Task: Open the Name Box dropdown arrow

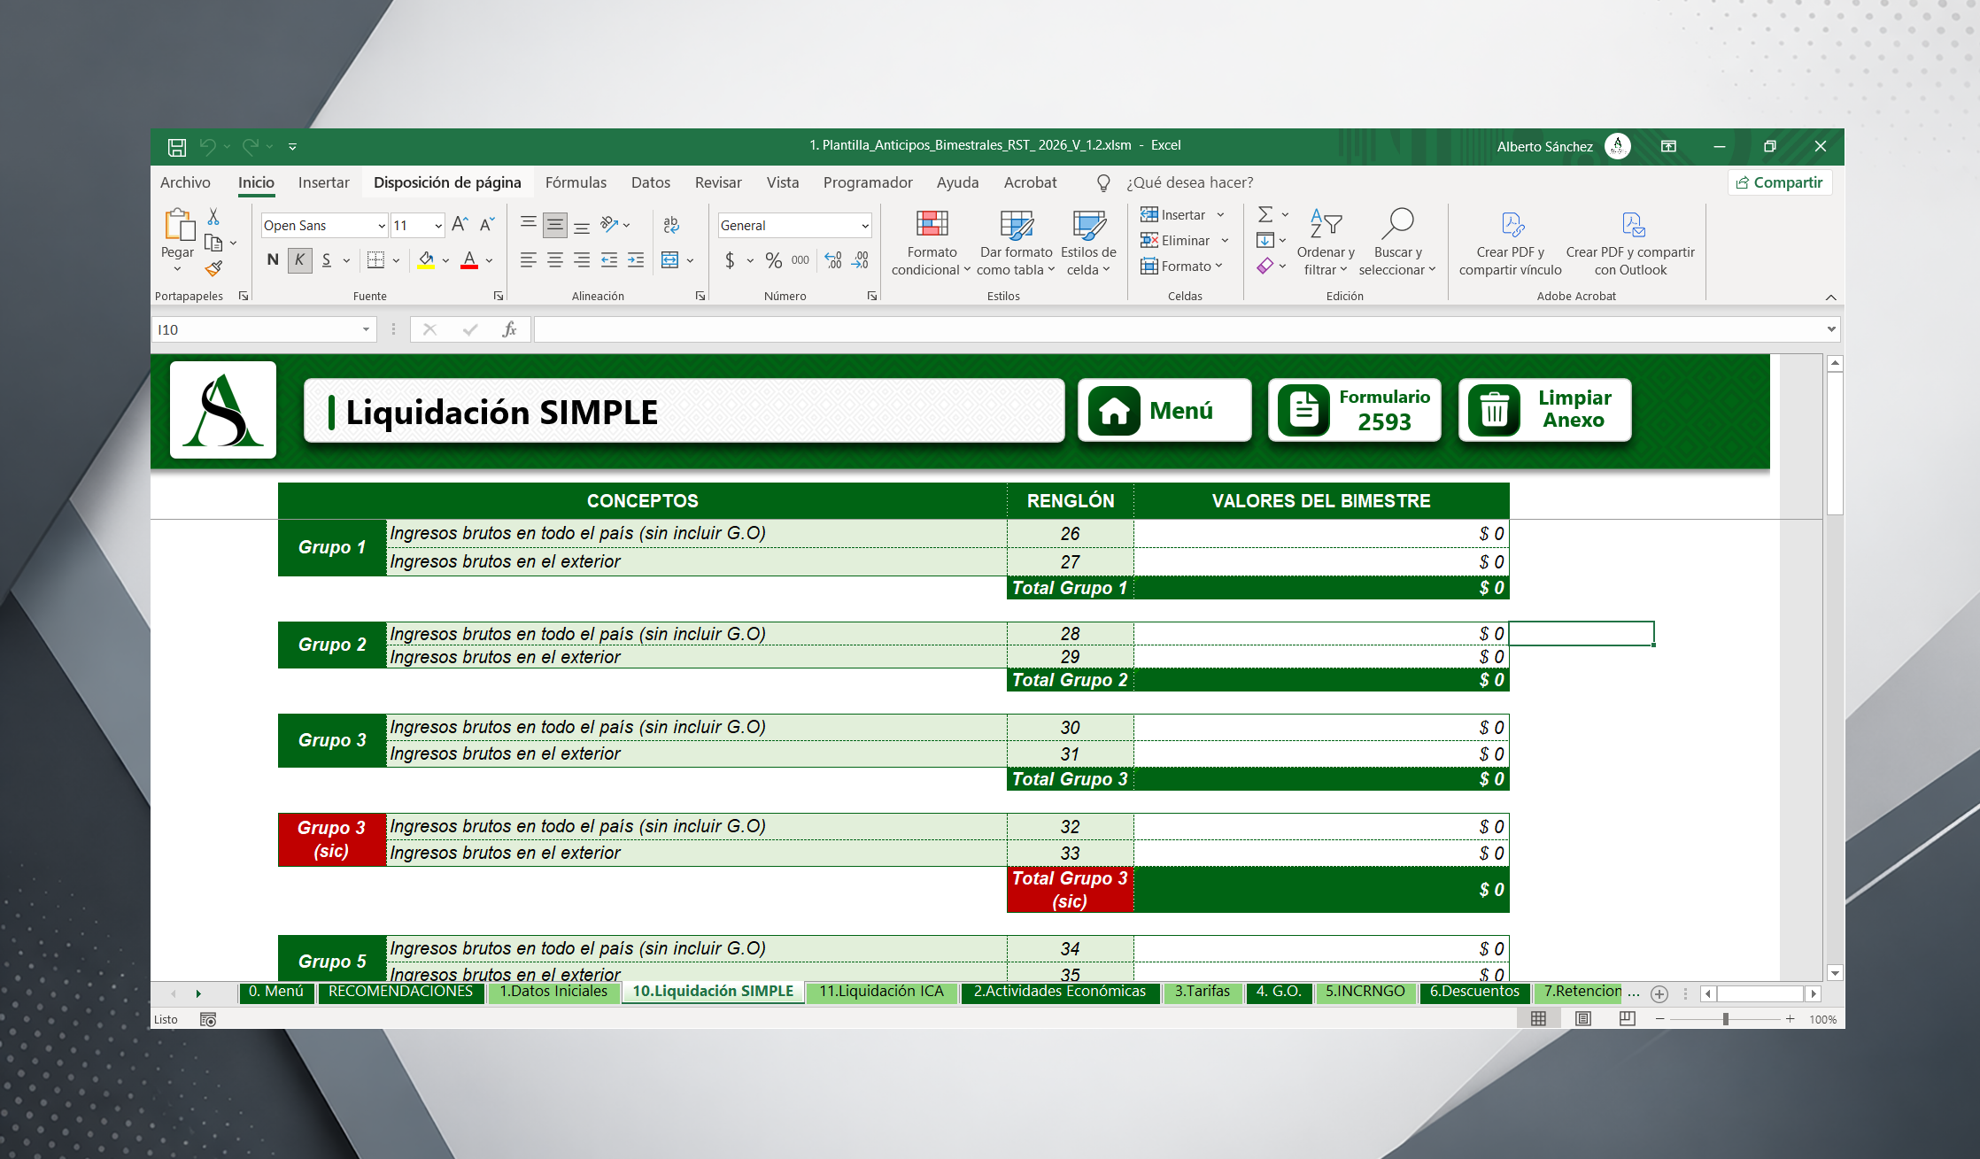Action: pyautogui.click(x=366, y=329)
